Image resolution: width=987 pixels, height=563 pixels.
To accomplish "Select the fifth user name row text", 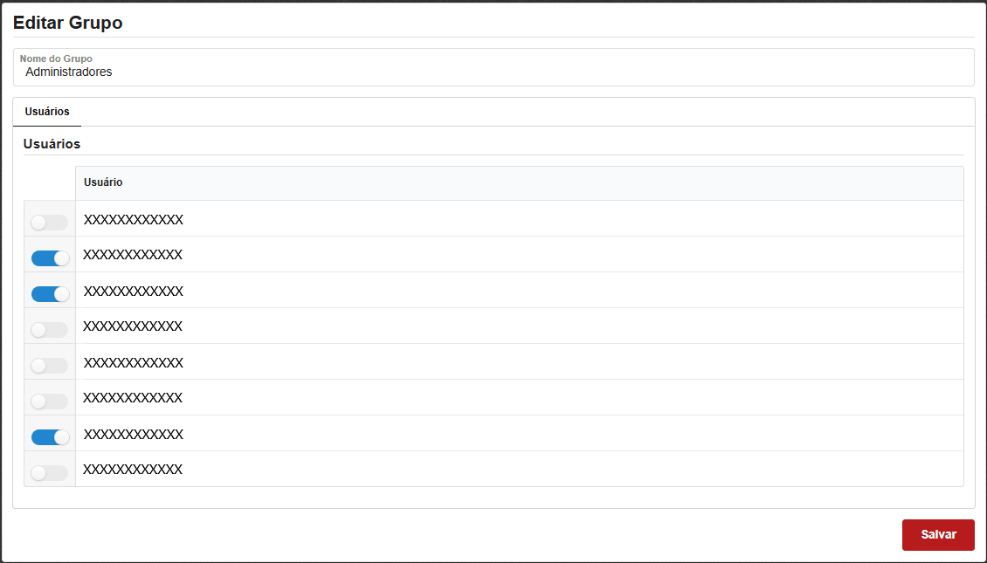I will 134,363.
